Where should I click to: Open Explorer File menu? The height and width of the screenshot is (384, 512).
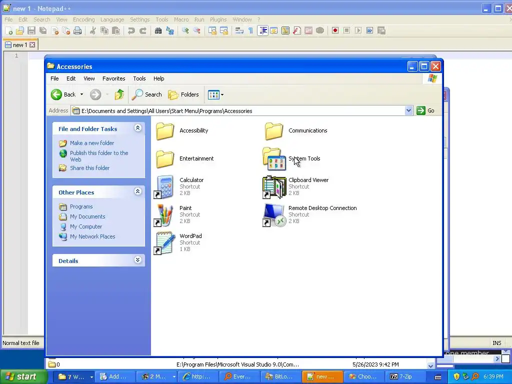pos(54,78)
